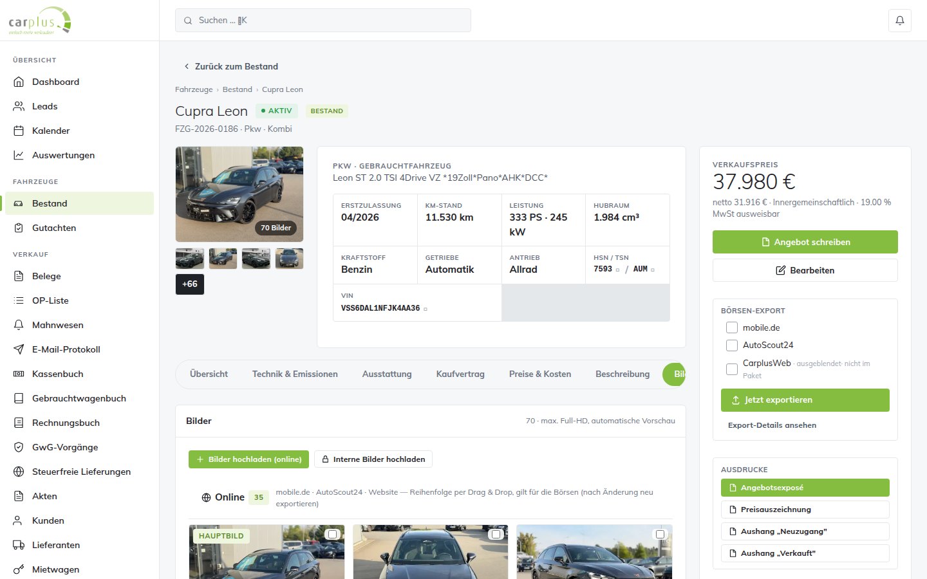Show remaining +66 images thumbnail
Screen dimensions: 927x579
click(x=190, y=284)
